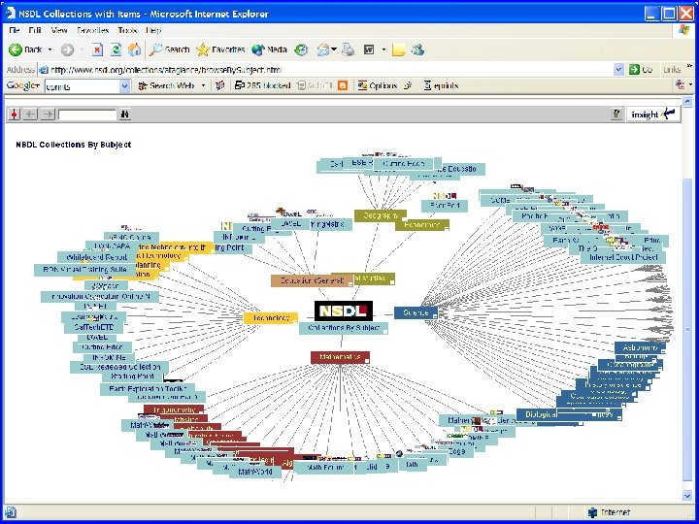Viewport: 699px width, 524px height.
Task: Select the CalTechETD node
Action: point(94,327)
